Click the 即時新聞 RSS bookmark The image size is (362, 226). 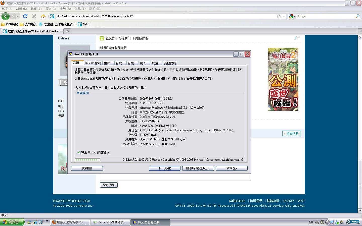pos(10,24)
